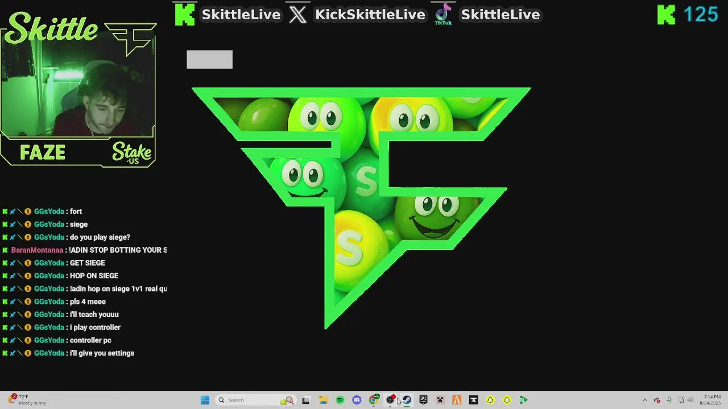
Task: Open Discord from the taskbar
Action: [x=357, y=400]
